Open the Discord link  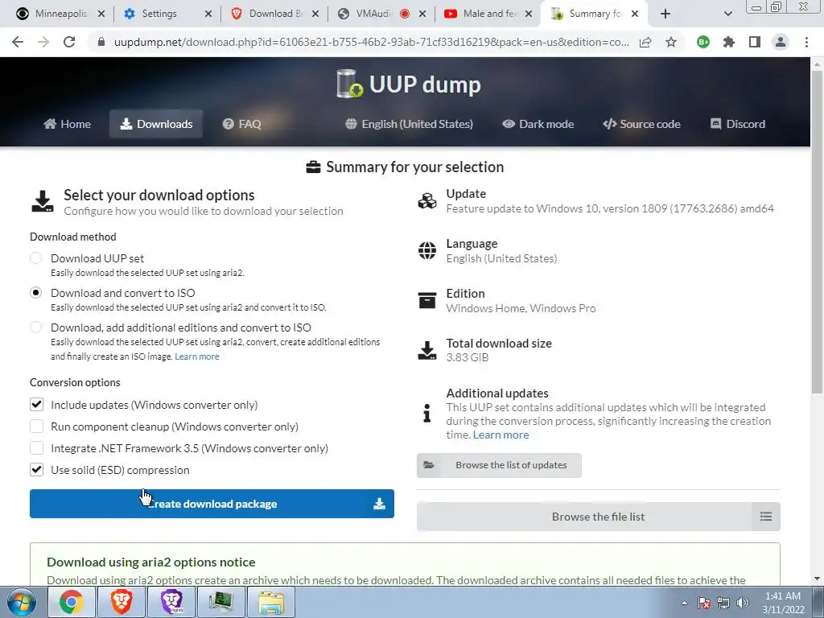click(x=738, y=124)
